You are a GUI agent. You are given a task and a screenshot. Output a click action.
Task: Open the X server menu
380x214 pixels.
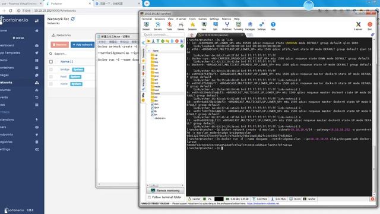click(181, 18)
